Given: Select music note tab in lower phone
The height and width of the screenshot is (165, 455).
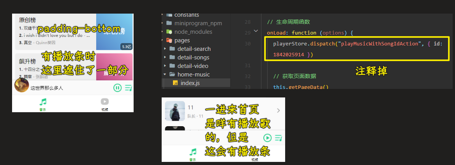Looking at the screenshot, I should (x=193, y=154).
